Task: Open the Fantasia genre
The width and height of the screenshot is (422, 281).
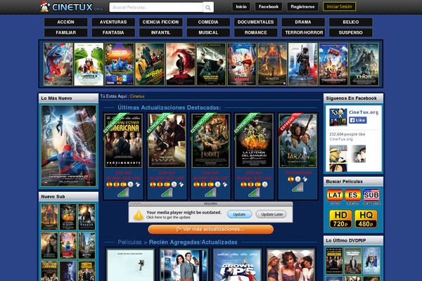Action: (x=113, y=32)
